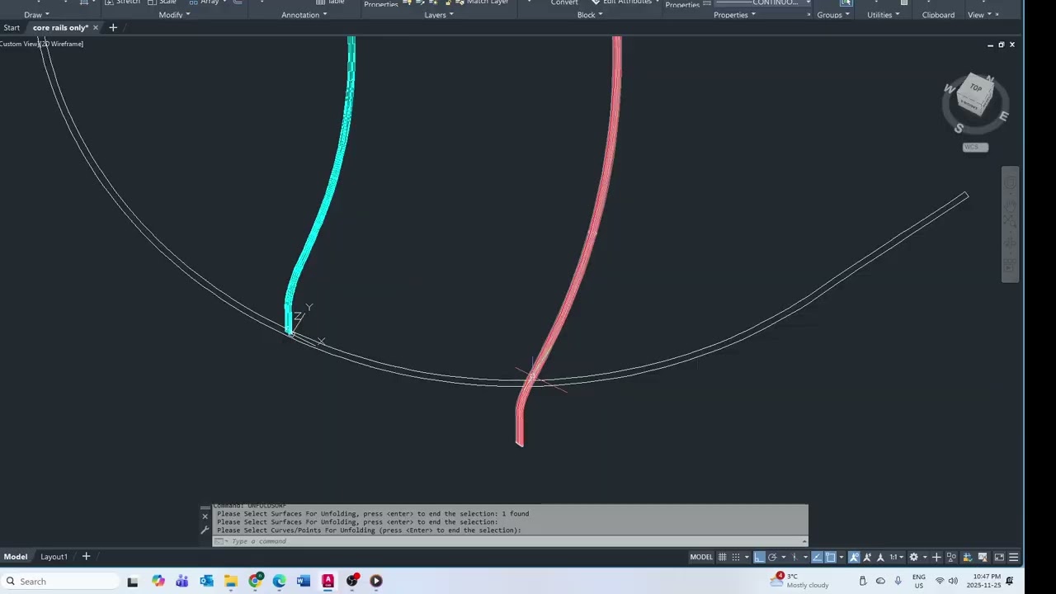Expand the Groups ribbon panel

tap(833, 15)
